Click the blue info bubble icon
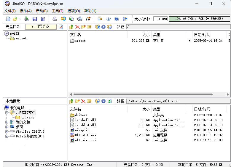This screenshot has height=167, width=231. pos(108,19)
